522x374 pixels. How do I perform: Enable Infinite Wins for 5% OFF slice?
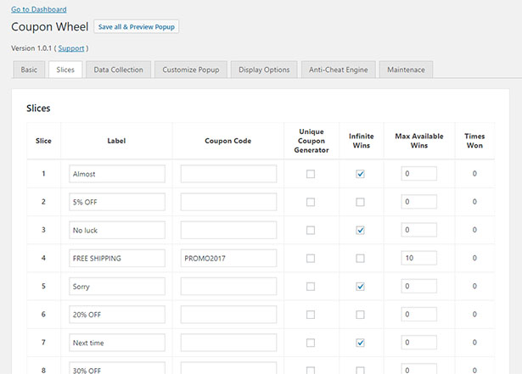pyautogui.click(x=360, y=202)
